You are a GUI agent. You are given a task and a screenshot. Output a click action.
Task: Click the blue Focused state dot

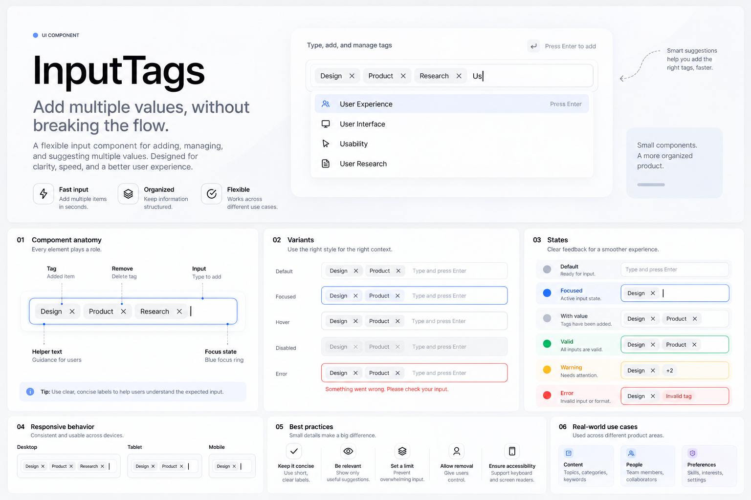pos(547,293)
